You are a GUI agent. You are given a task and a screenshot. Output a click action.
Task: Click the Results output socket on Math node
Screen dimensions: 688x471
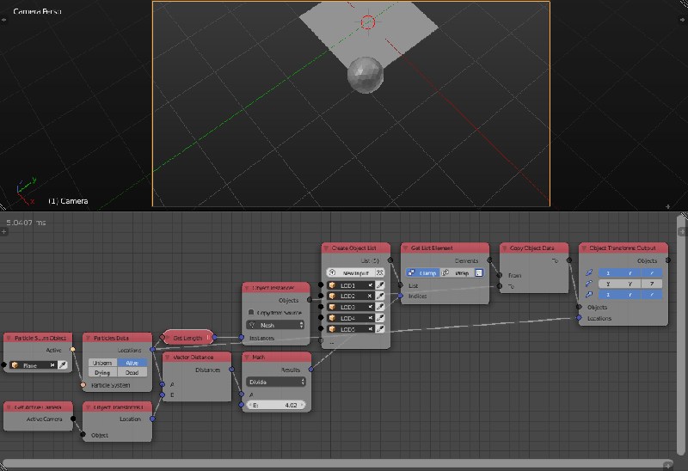pos(311,370)
